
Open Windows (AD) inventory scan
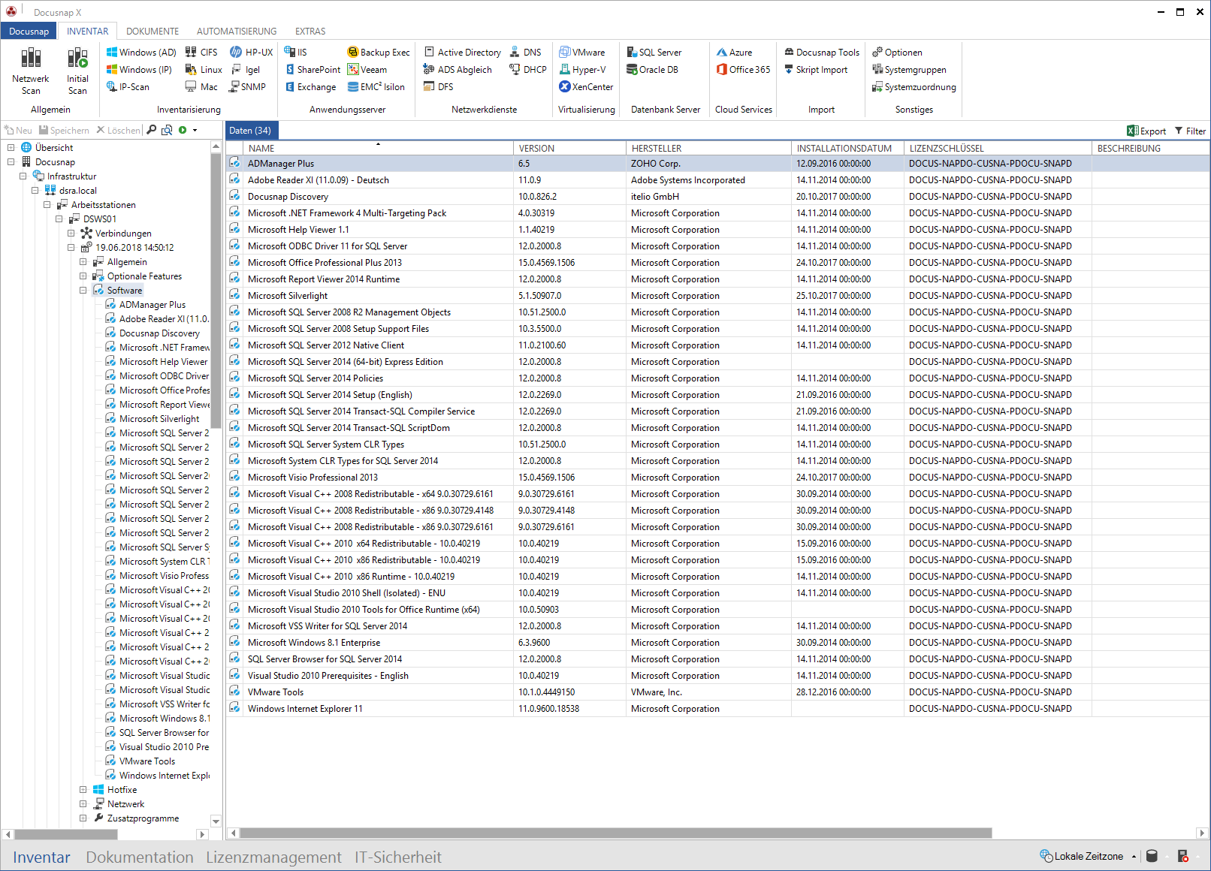pos(140,53)
